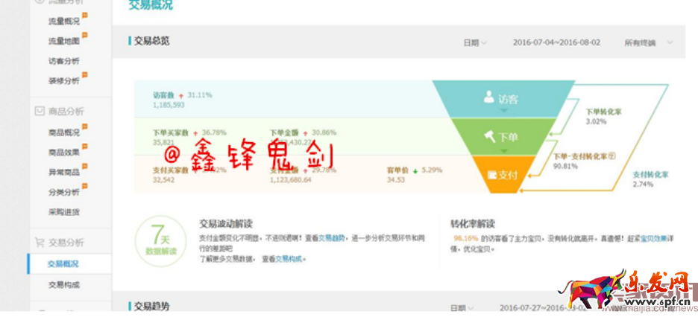This screenshot has width=698, height=317.
Task: Select the active 交易概况 sidebar item
Action: coord(69,263)
